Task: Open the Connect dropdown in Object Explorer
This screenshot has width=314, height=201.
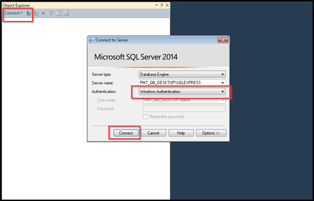Action: [13, 13]
